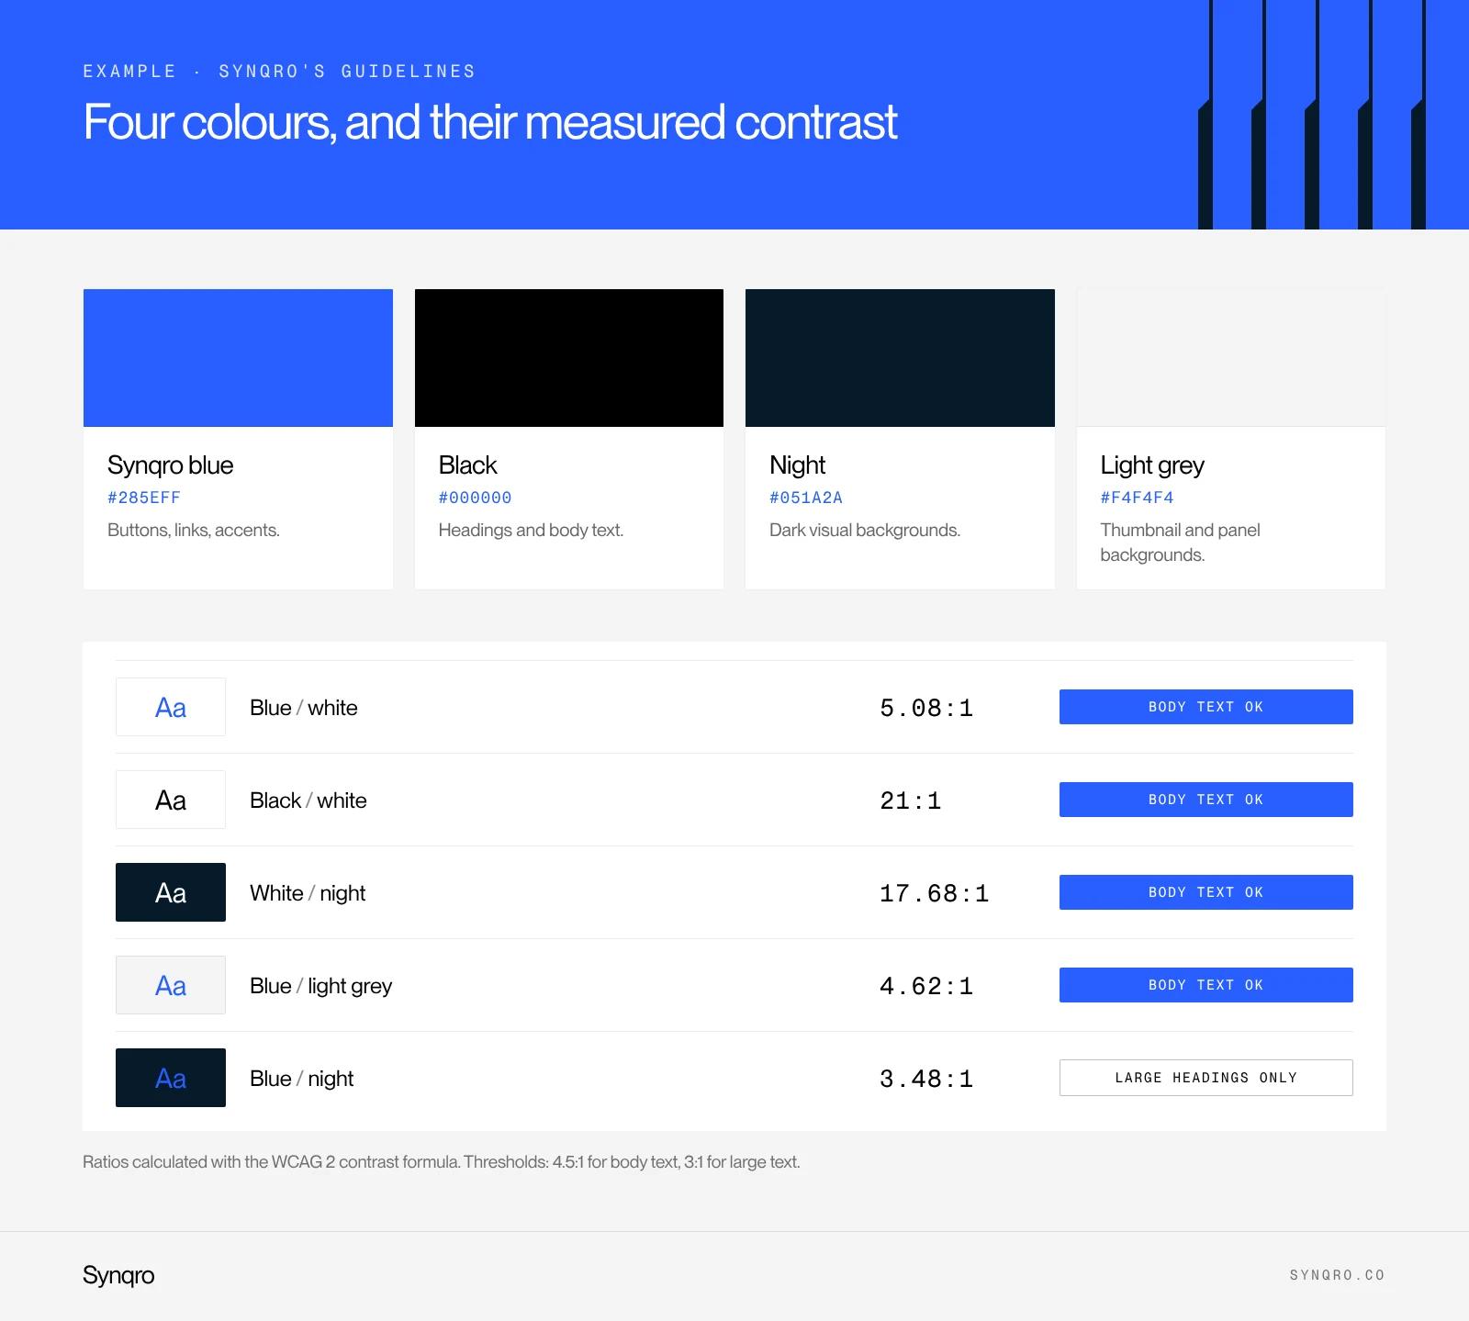Click the Black / white Aa sample
The width and height of the screenshot is (1469, 1321).
(x=171, y=800)
